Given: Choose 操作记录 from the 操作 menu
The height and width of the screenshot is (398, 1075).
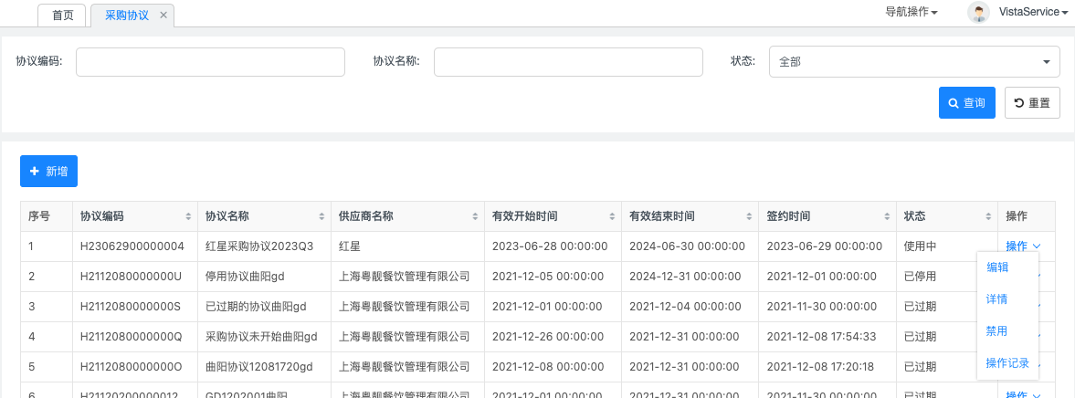Looking at the screenshot, I should pyautogui.click(x=1007, y=363).
